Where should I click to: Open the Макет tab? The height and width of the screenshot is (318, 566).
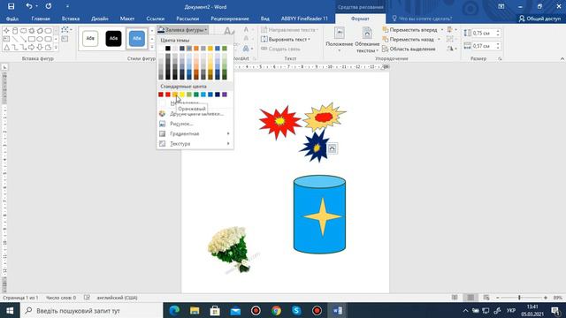[x=127, y=19]
